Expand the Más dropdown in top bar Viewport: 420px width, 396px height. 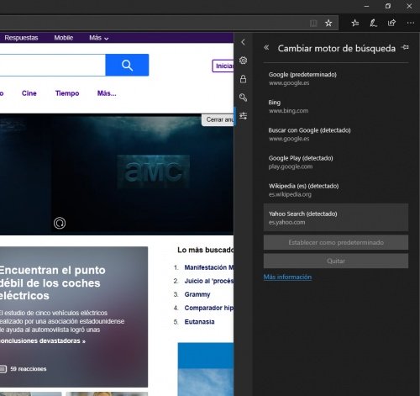98,38
